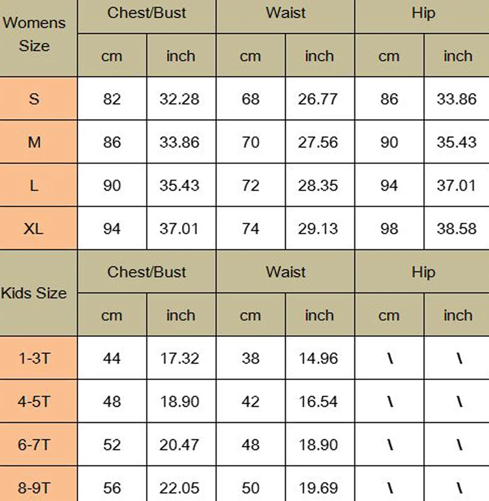Click the kids Hip column header
The height and width of the screenshot is (501, 489).
point(422,272)
